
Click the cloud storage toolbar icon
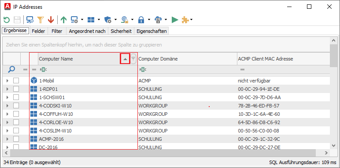pos(158,20)
